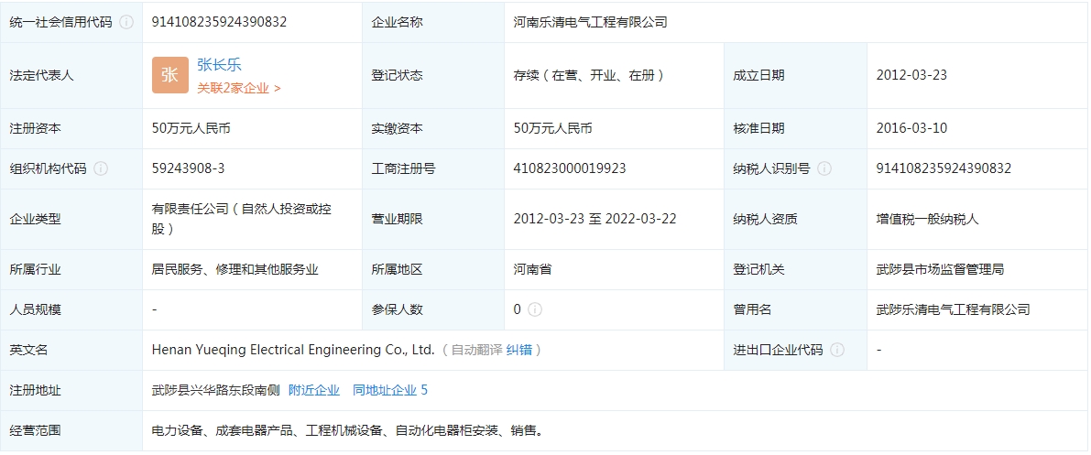Screen dimensions: 1091x455
Task: Click the info icon beside 统一社会信用代码
Action: 126,22
